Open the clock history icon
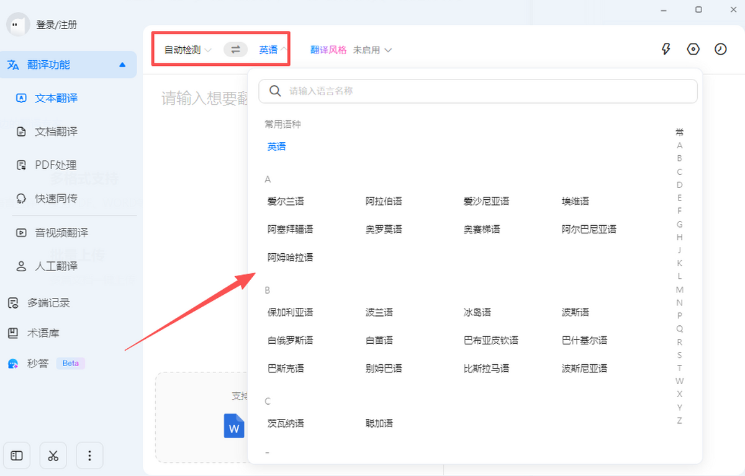The image size is (745, 476). click(x=721, y=49)
